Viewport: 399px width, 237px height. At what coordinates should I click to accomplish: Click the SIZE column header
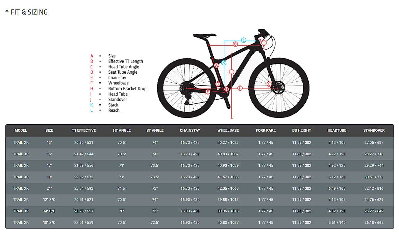point(49,130)
